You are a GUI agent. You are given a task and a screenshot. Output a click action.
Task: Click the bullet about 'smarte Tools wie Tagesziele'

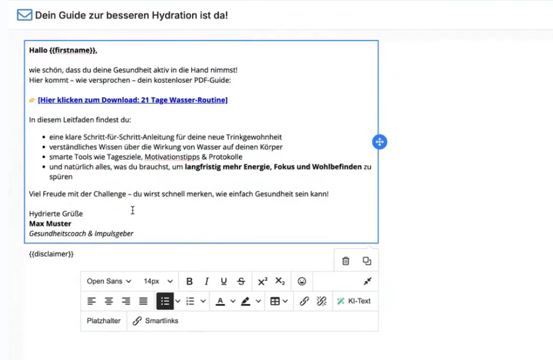146,157
